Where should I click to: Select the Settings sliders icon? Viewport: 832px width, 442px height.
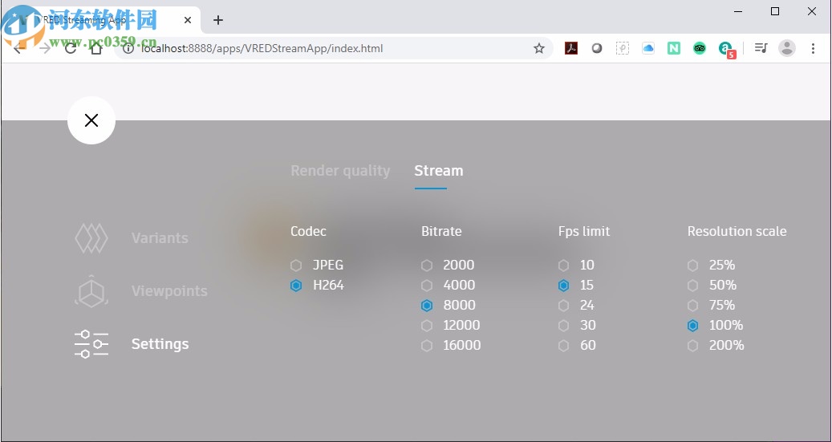pos(91,344)
